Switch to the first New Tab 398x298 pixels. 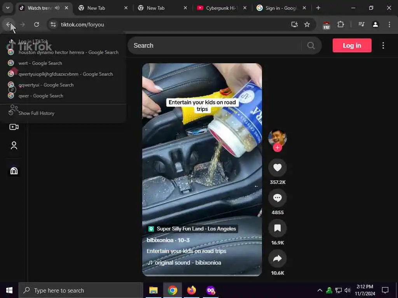(x=102, y=8)
